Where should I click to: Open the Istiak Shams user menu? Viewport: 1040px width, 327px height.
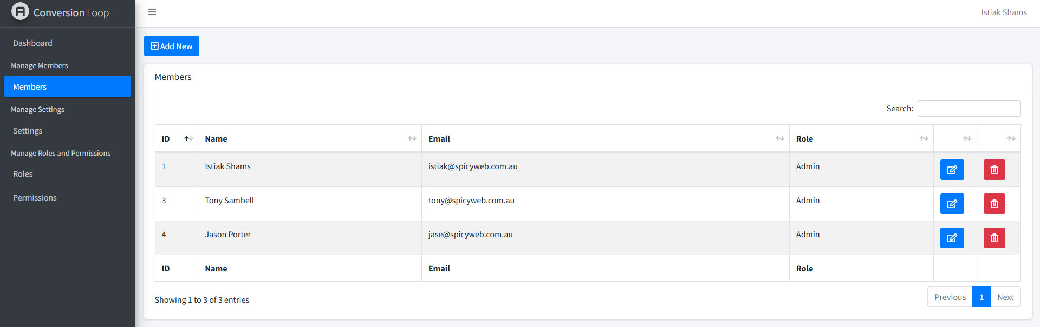pos(1003,12)
